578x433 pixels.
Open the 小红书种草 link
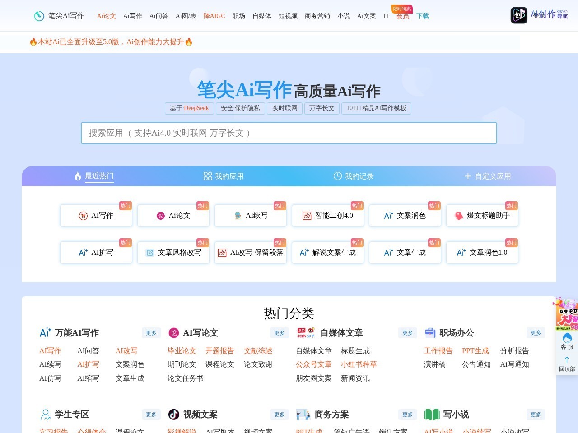pos(359,364)
